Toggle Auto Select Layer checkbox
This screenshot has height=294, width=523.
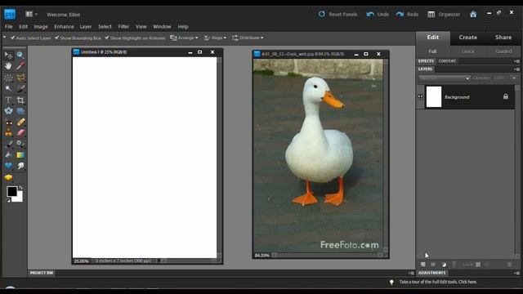click(13, 38)
